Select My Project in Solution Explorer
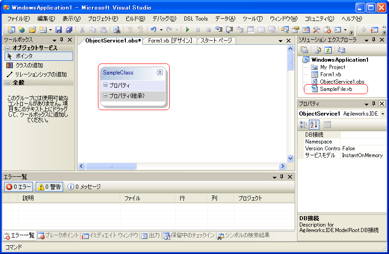The height and width of the screenshot is (254, 389). tap(332, 67)
